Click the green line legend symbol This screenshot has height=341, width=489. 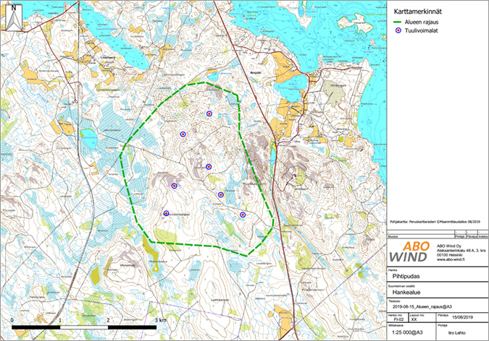[397, 22]
